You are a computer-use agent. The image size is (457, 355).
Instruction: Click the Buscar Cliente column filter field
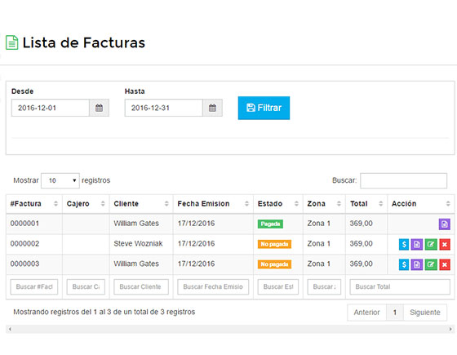click(x=141, y=286)
